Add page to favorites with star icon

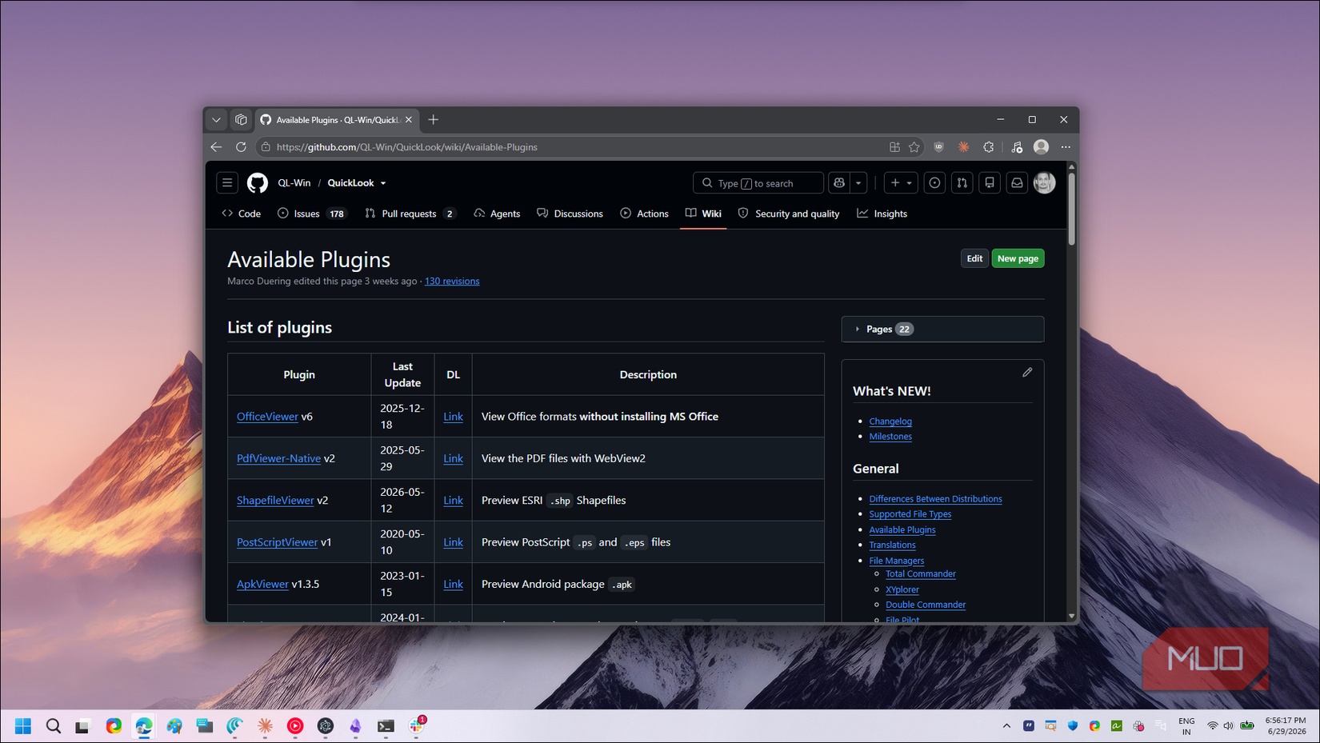(914, 147)
